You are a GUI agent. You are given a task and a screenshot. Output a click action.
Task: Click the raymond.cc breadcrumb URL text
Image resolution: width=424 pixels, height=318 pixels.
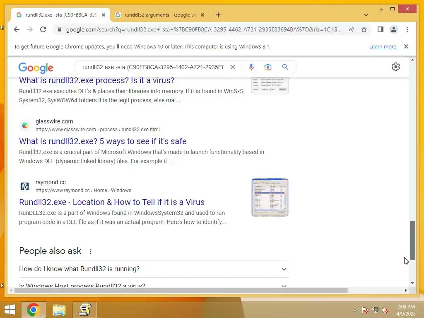83,190
